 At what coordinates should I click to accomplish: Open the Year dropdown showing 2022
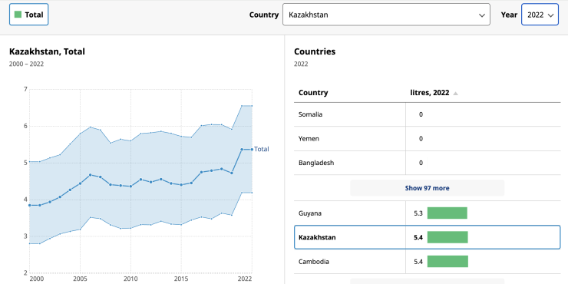pos(540,15)
